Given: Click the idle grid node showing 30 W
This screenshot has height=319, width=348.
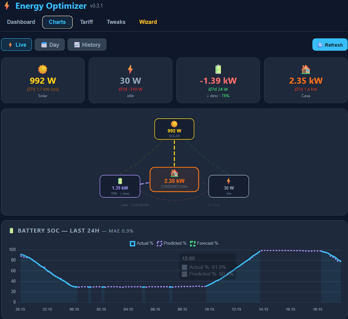Looking at the screenshot, I should [228, 186].
